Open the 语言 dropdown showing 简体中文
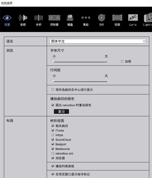This screenshot has height=178, width=152. [98, 41]
